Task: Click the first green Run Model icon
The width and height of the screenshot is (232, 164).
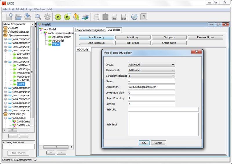Action: 58,17
